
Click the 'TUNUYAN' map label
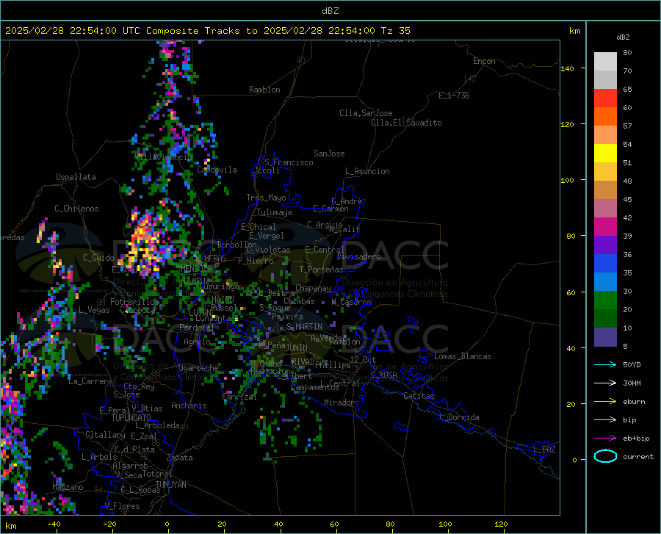pos(170,484)
